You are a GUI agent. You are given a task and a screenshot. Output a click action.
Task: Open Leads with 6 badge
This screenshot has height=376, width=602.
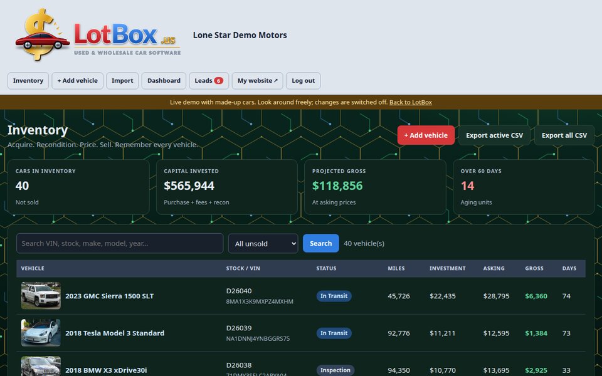209,81
